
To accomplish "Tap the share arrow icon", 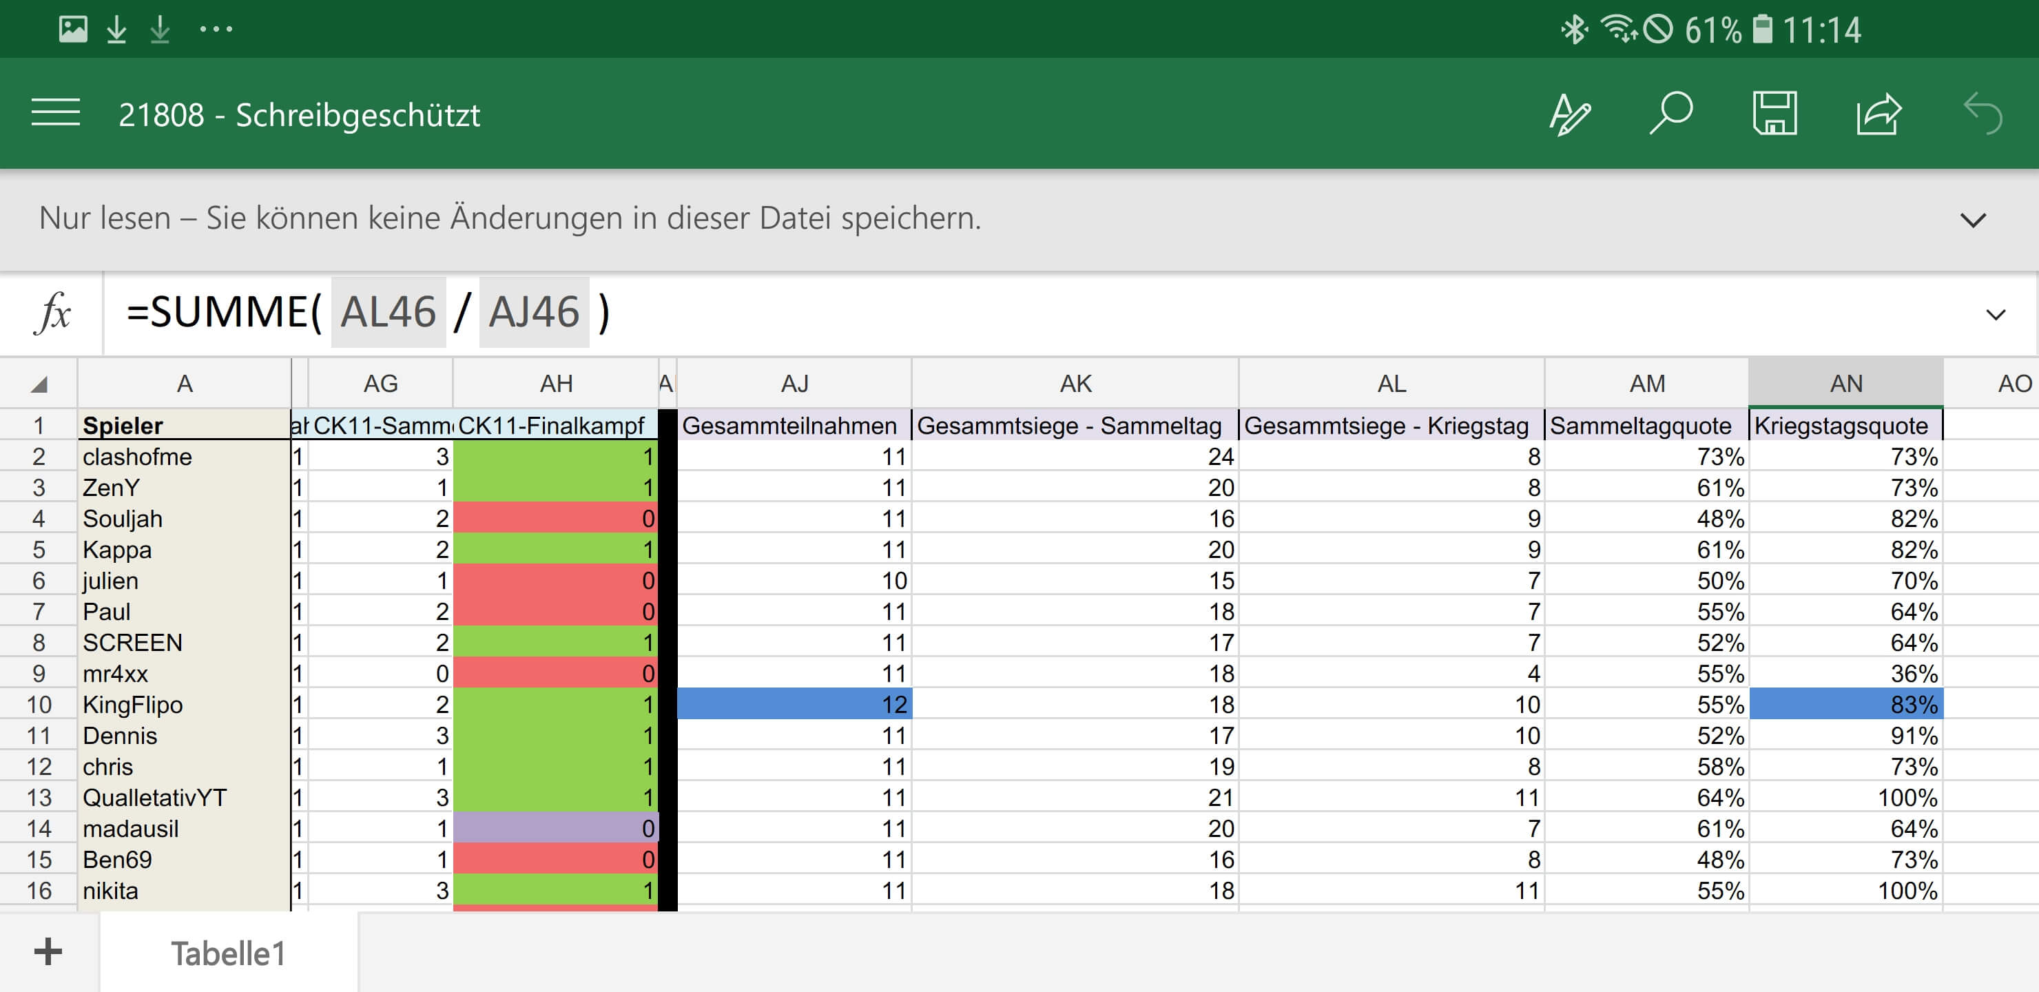I will pyautogui.click(x=1878, y=115).
